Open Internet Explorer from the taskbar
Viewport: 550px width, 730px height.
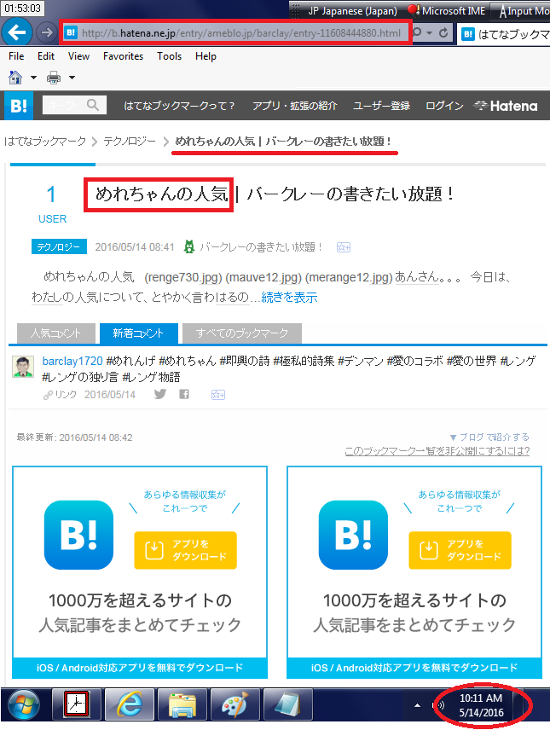129,705
